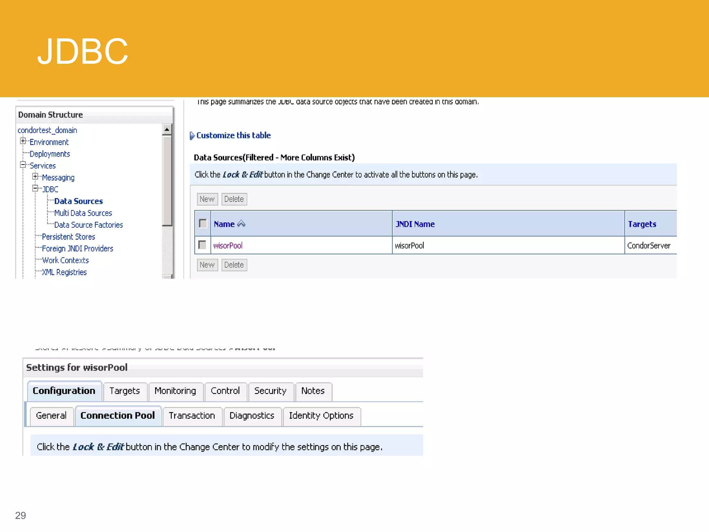
Task: Click the Domain Structure scrollbar thumb
Action: point(167,180)
